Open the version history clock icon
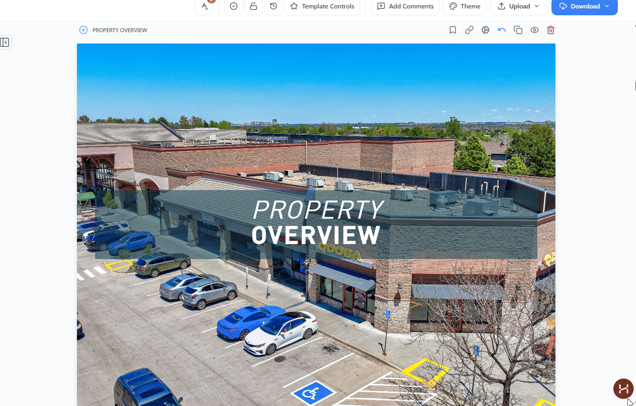 (x=273, y=6)
